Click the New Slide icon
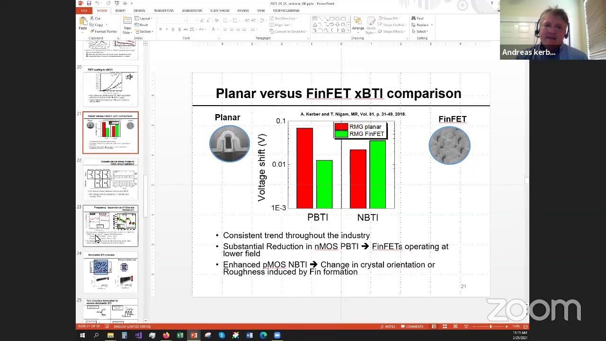Image resolution: width=606 pixels, height=341 pixels. click(x=127, y=21)
